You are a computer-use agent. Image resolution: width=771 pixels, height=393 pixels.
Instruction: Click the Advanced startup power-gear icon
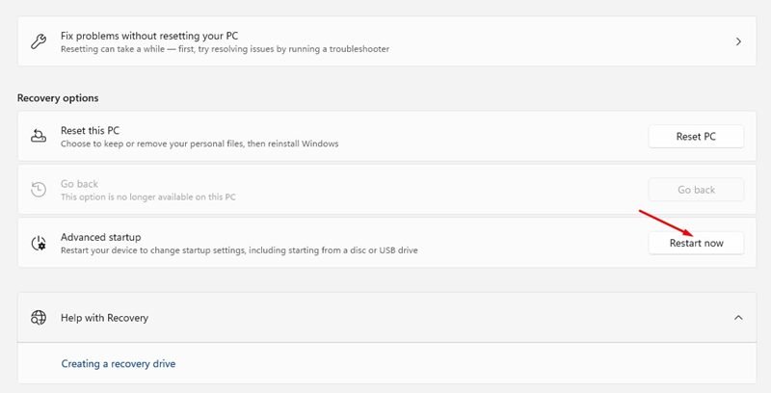(39, 243)
